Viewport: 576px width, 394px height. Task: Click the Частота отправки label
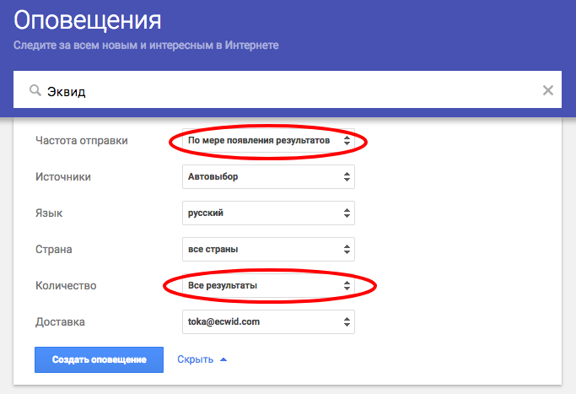pos(82,140)
